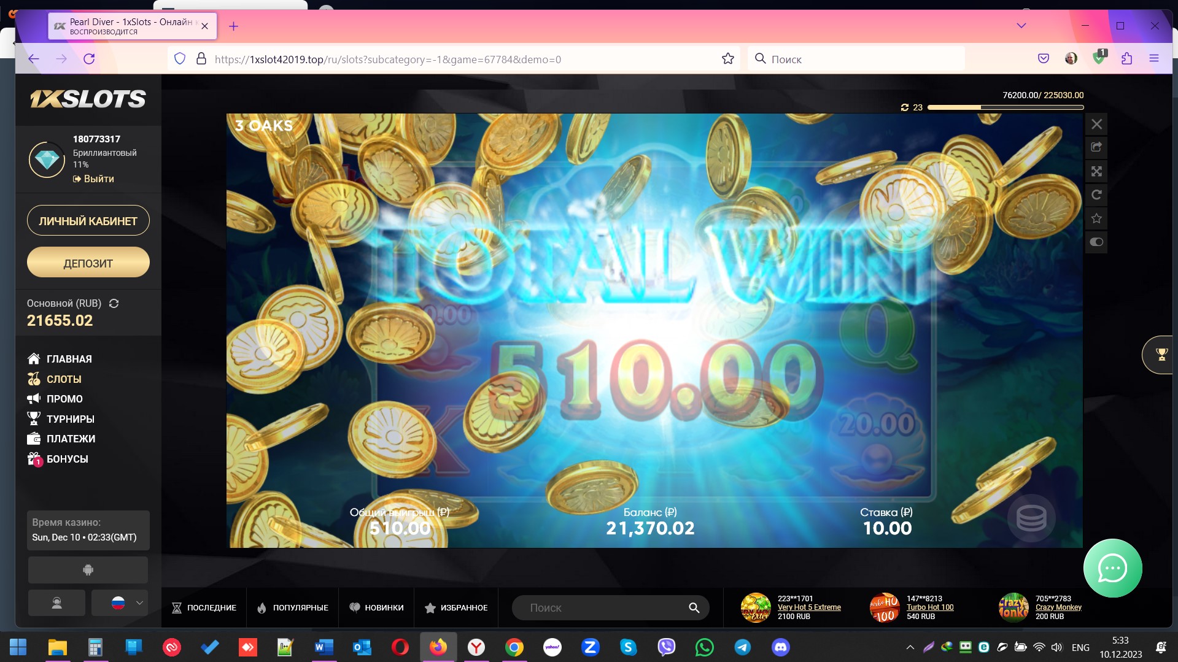This screenshot has width=1178, height=662.
Task: Log out via Выйти link
Action: point(93,179)
